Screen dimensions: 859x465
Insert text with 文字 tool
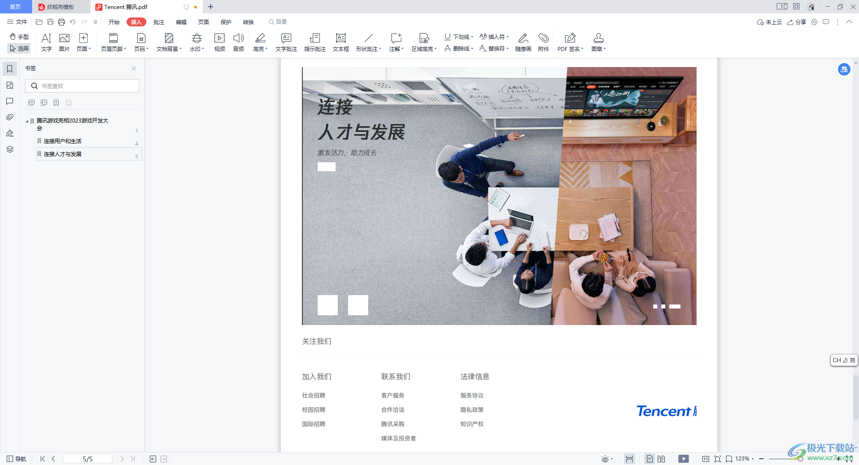(47, 42)
